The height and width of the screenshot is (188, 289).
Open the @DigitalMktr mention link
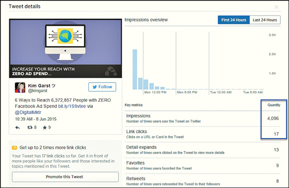[28, 112]
